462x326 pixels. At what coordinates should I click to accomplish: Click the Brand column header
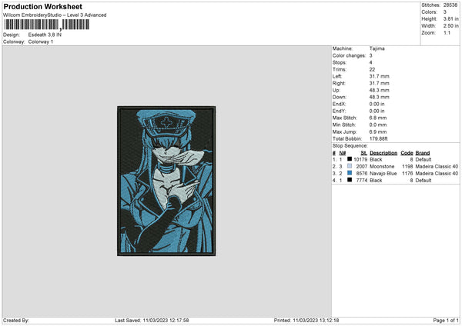click(x=423, y=153)
